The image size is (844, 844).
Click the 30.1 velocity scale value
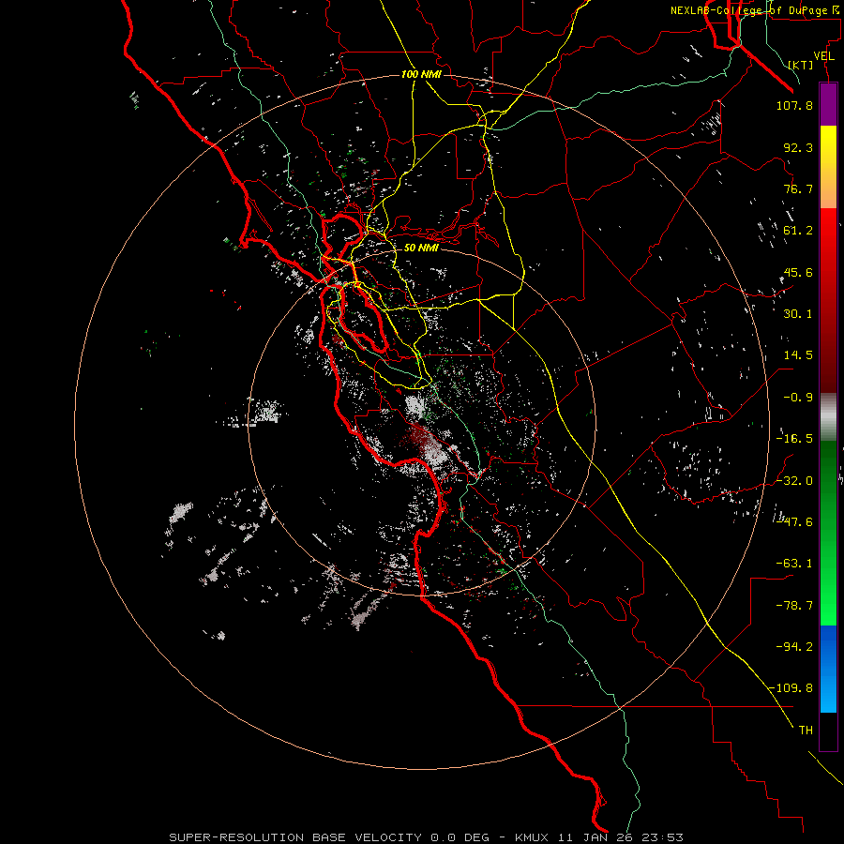(798, 314)
